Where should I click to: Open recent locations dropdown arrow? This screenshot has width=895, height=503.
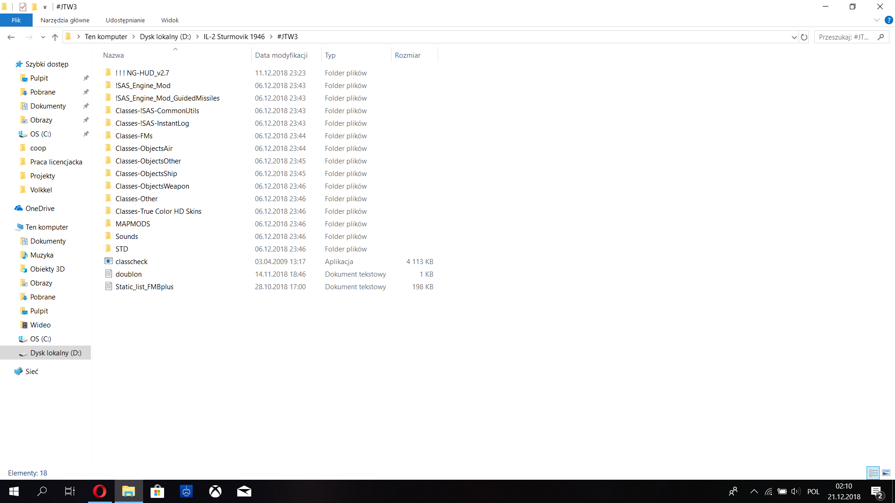(43, 37)
